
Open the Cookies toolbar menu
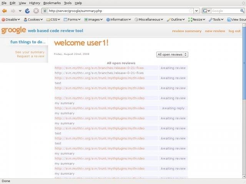click(x=33, y=20)
